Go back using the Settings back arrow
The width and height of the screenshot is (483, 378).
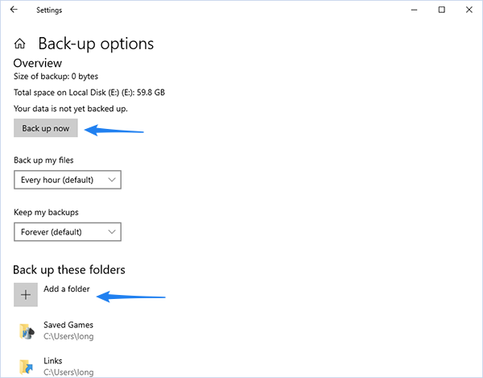pyautogui.click(x=14, y=10)
